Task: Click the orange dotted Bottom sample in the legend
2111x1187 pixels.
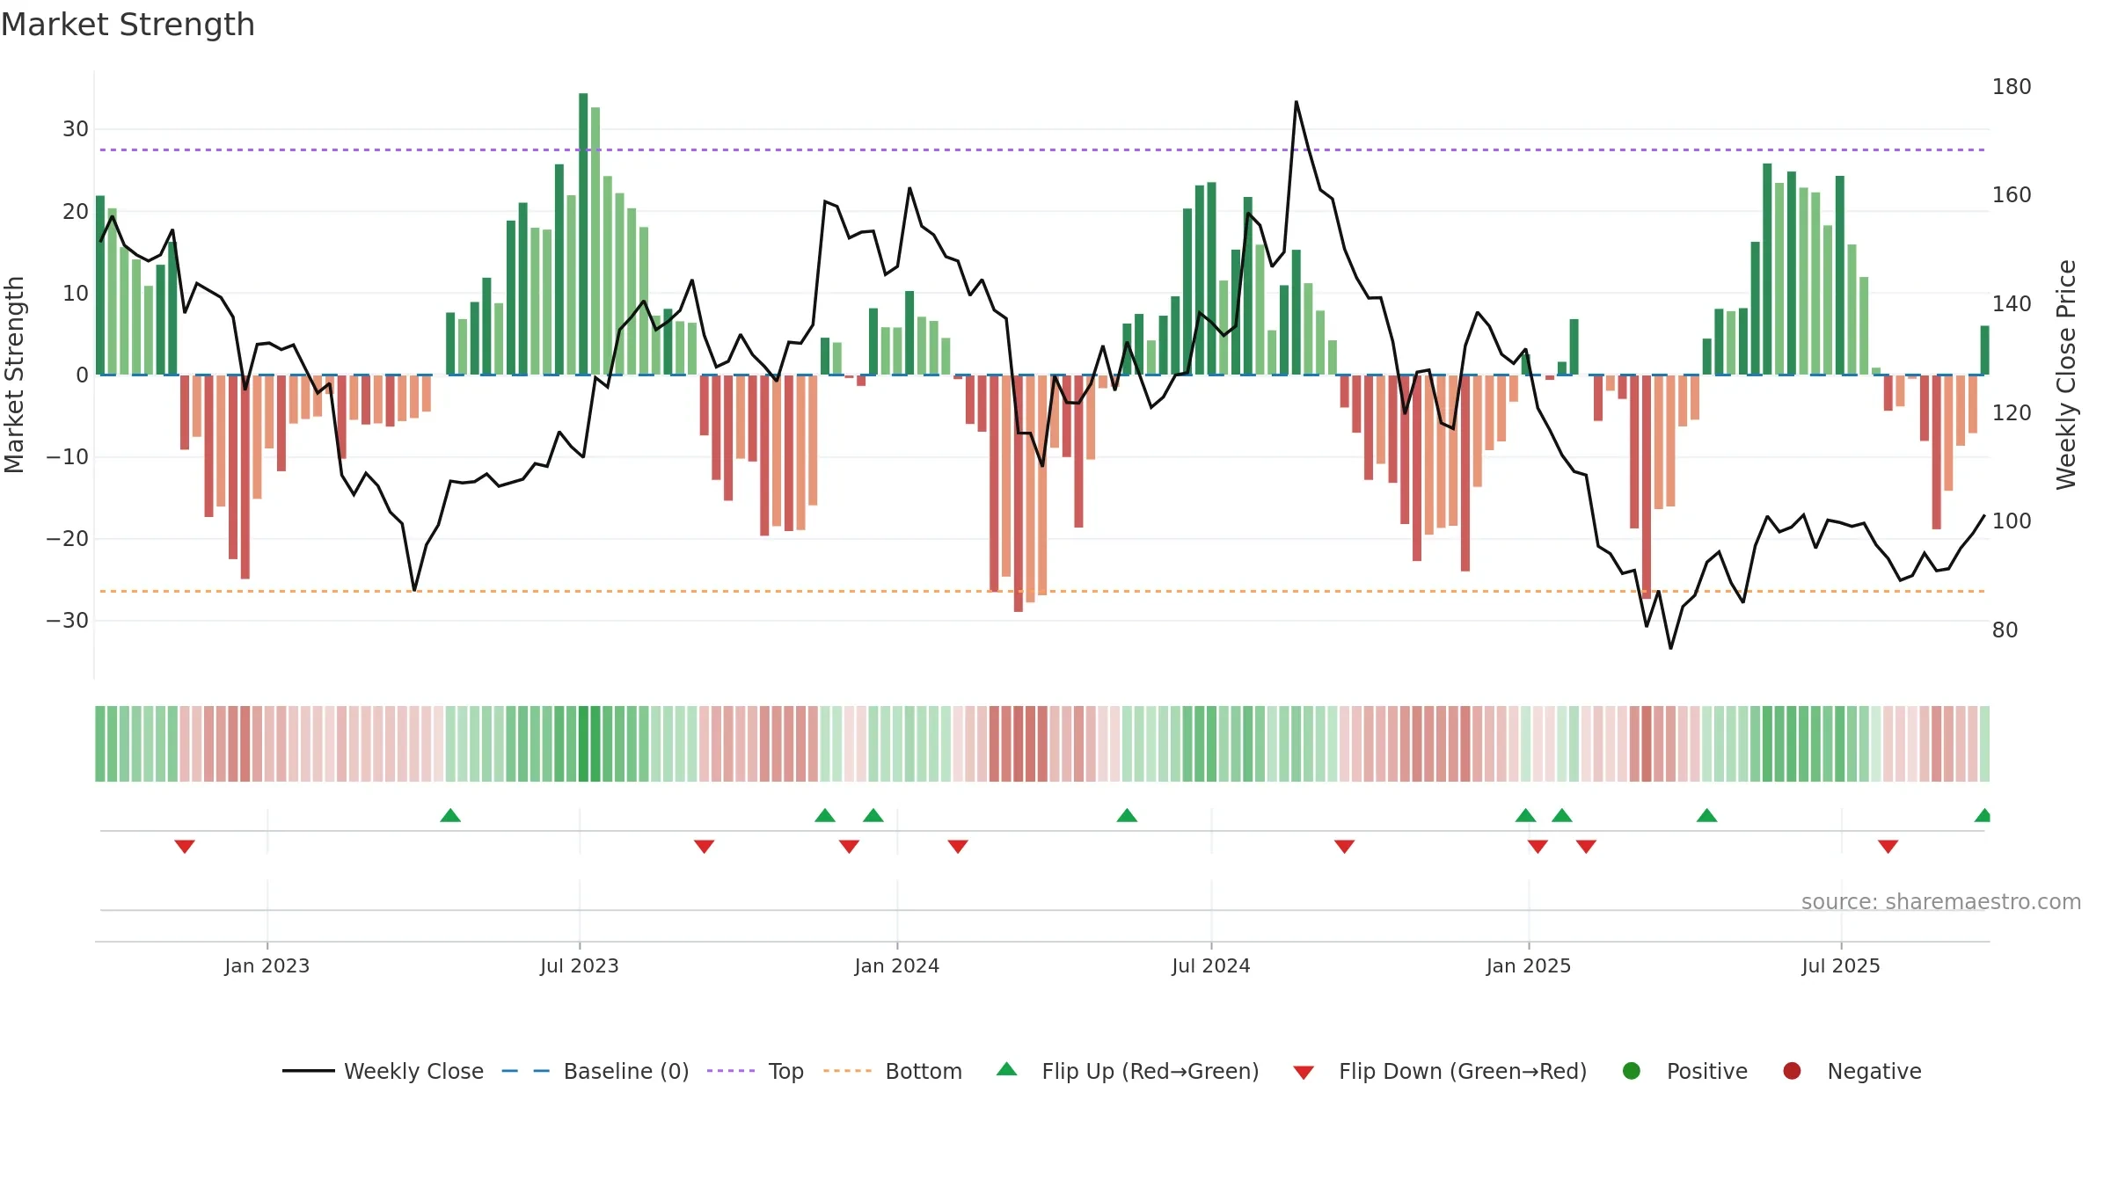Action: coord(848,1071)
